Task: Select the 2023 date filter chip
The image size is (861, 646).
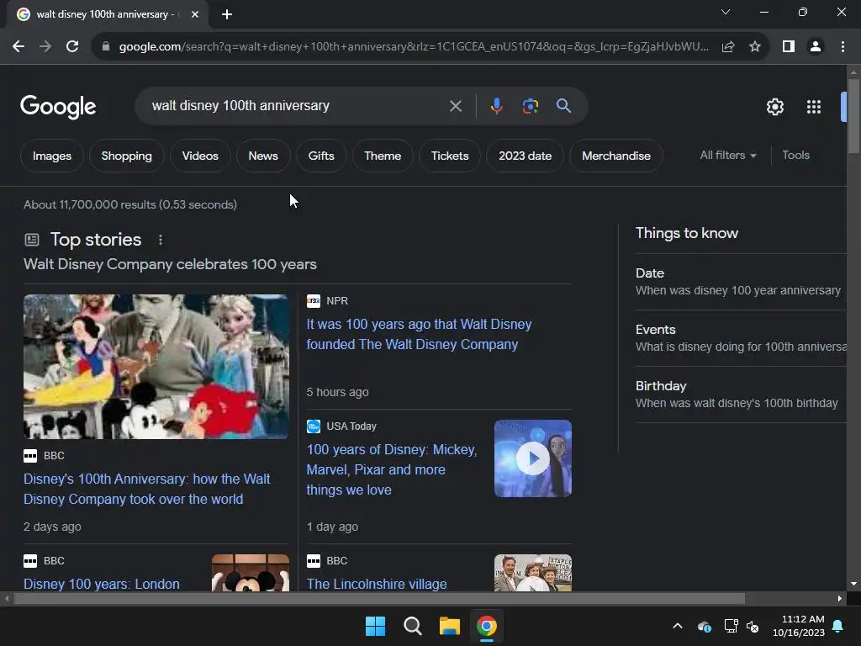Action: 525,156
